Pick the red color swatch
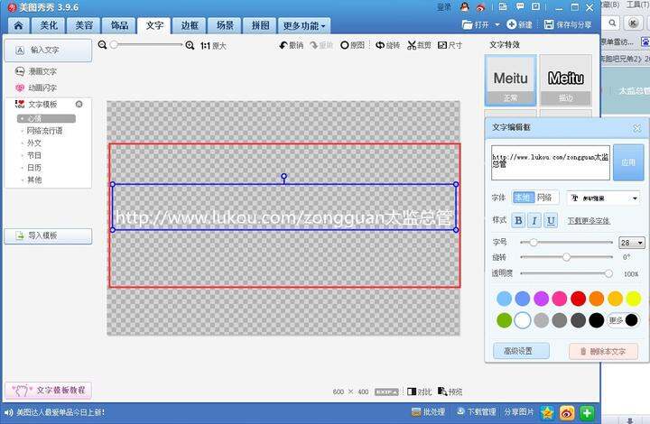Viewport: 650px width, 424px height. [x=578, y=299]
